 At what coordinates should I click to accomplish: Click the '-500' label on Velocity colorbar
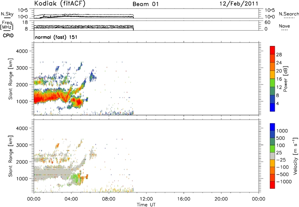pyautogui.click(x=283, y=174)
